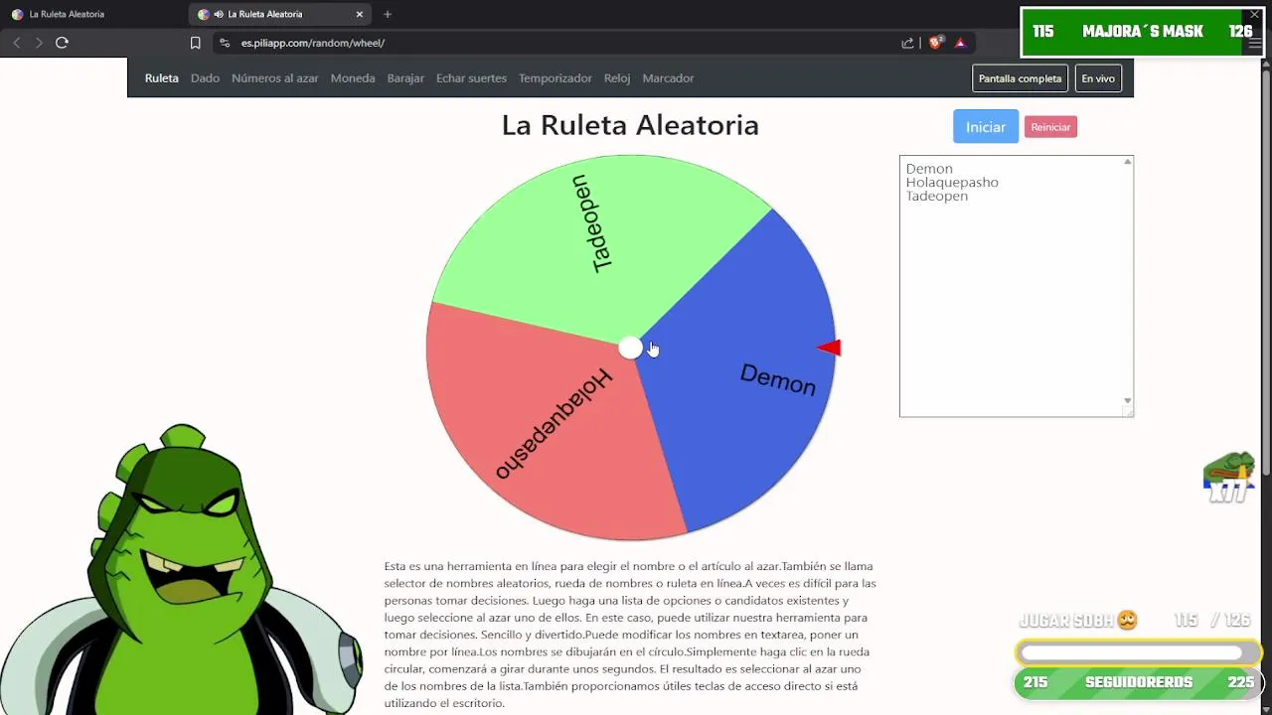Viewport: 1272px width, 715px height.
Task: Open site settings icon beside the URL
Action: pos(225,43)
